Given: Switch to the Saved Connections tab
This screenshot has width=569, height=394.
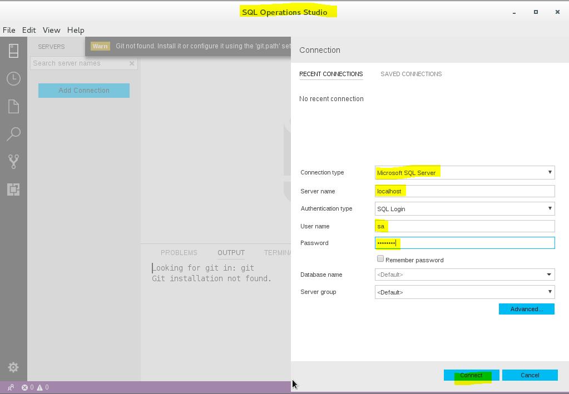Looking at the screenshot, I should [411, 74].
